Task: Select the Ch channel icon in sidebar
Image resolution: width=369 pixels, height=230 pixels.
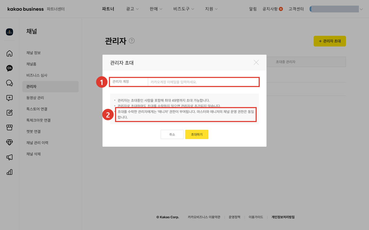Action: tap(10, 68)
